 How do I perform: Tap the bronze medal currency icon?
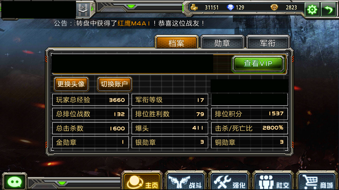pos(274,7)
